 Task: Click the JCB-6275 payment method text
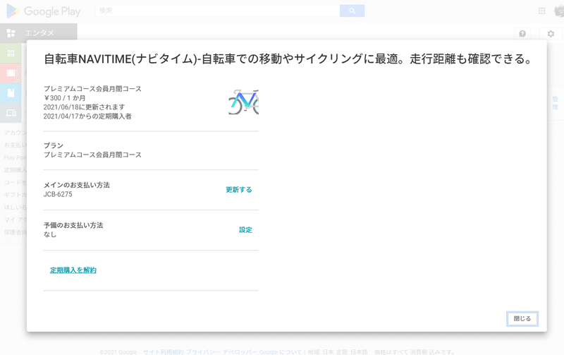click(58, 194)
